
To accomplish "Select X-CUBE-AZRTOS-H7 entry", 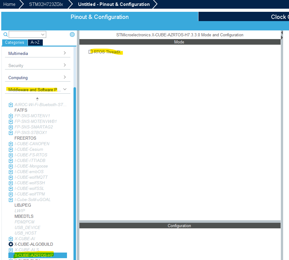I will 38,255.
